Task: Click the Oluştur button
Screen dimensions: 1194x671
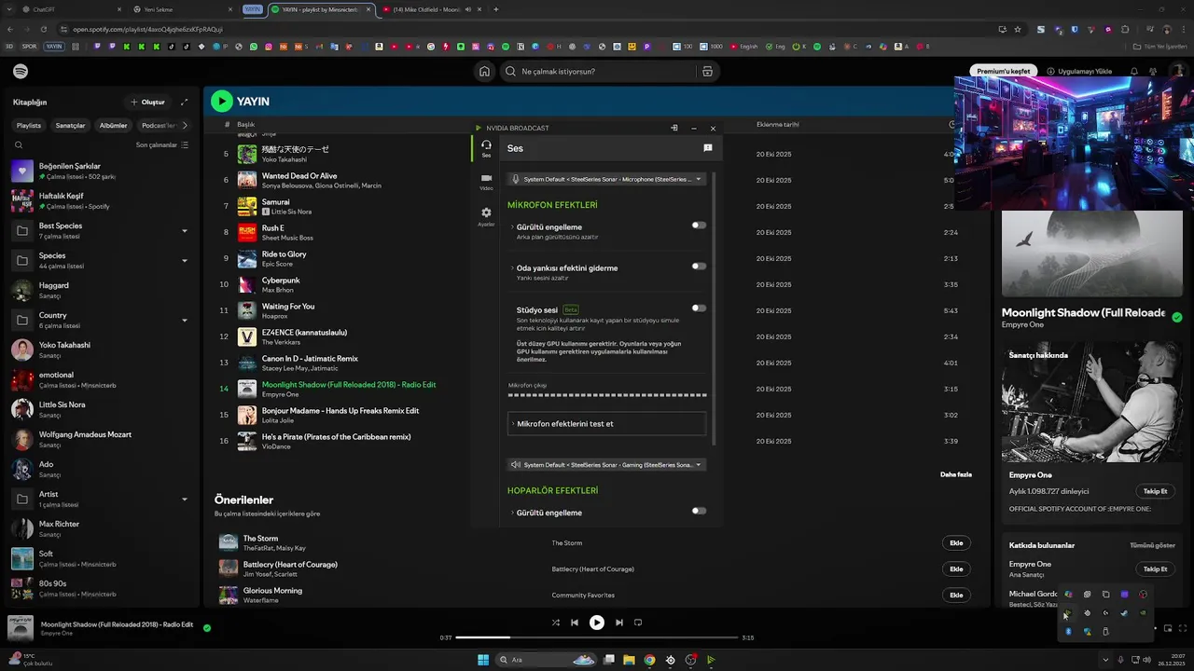Action: (147, 102)
